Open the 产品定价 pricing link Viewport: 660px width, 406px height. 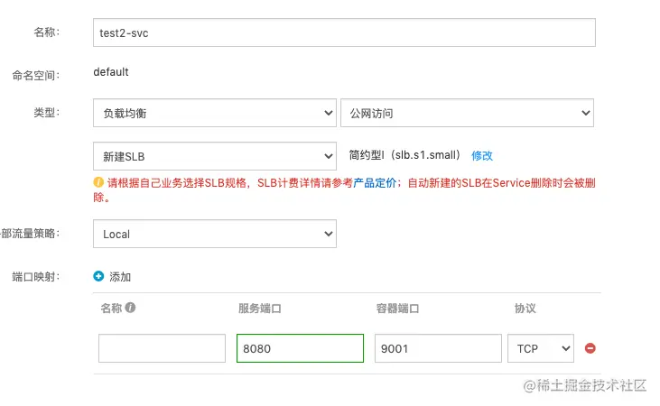click(x=375, y=183)
